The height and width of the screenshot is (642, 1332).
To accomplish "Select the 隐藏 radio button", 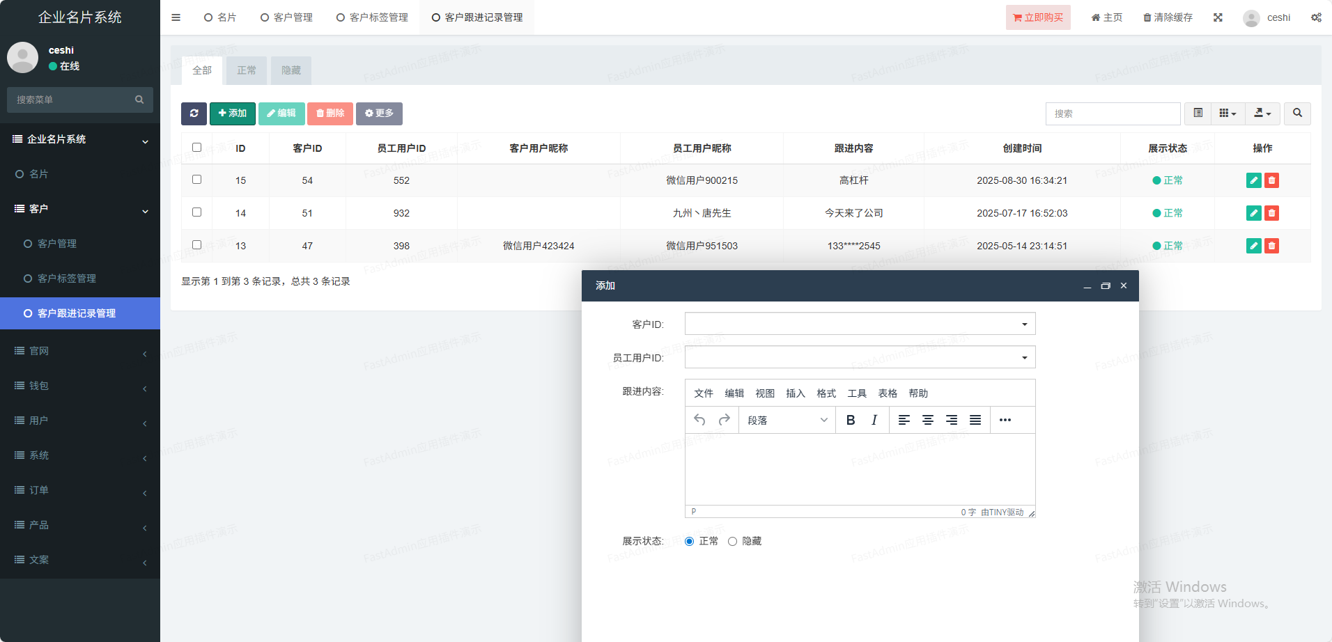I will point(732,542).
